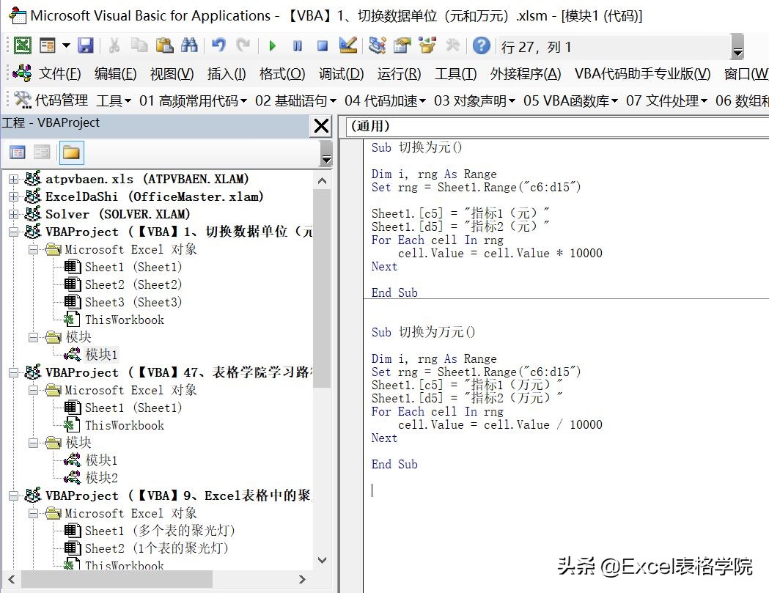The image size is (769, 593).
Task: Open the 05 VBA函数库 dropdown
Action: 571,100
